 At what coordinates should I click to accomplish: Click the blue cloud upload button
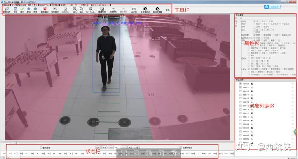272,7
